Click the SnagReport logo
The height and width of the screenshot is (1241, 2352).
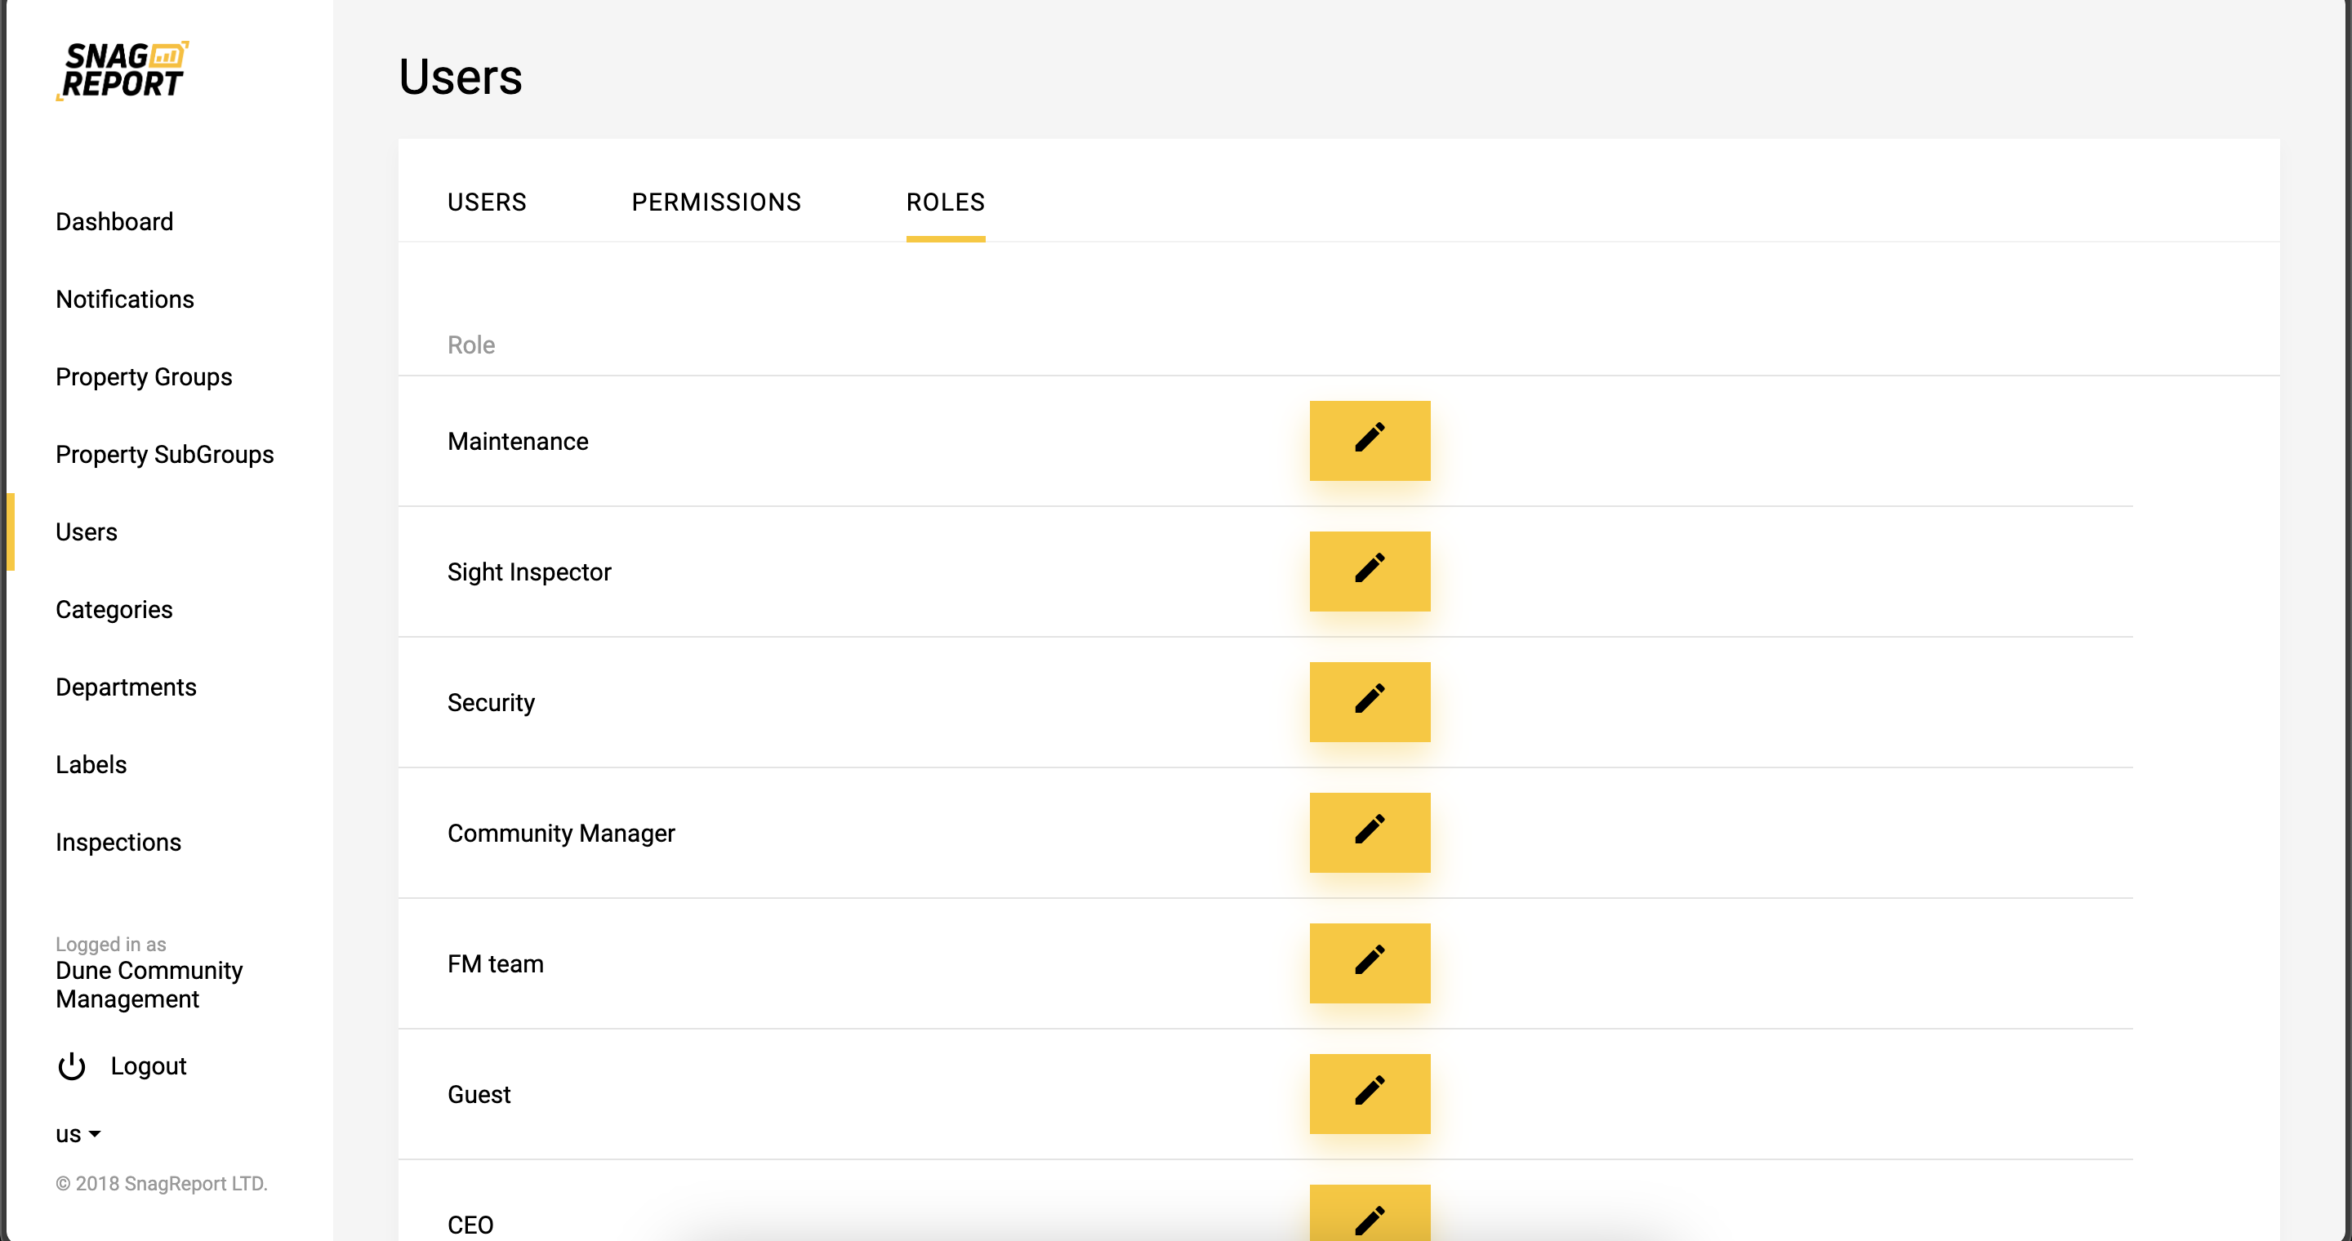[x=122, y=70]
